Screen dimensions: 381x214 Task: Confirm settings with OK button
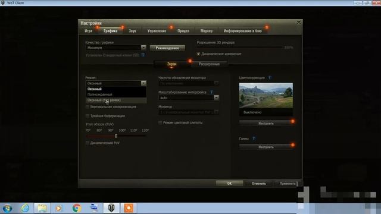[x=229, y=184]
